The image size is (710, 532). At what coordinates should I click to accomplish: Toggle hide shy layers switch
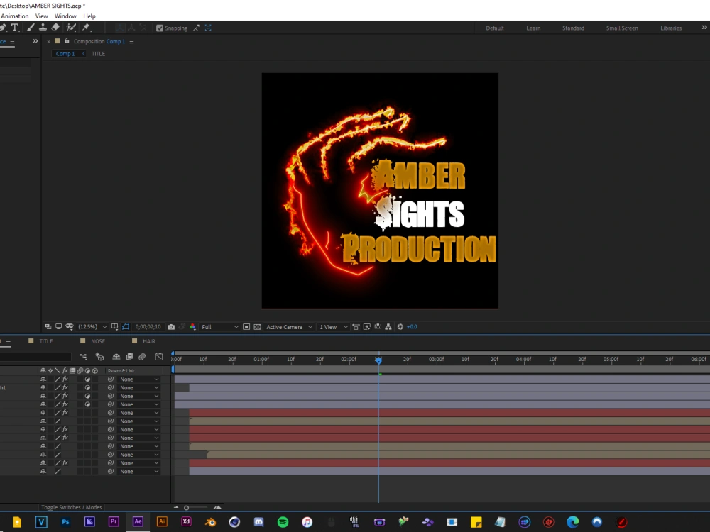(116, 357)
